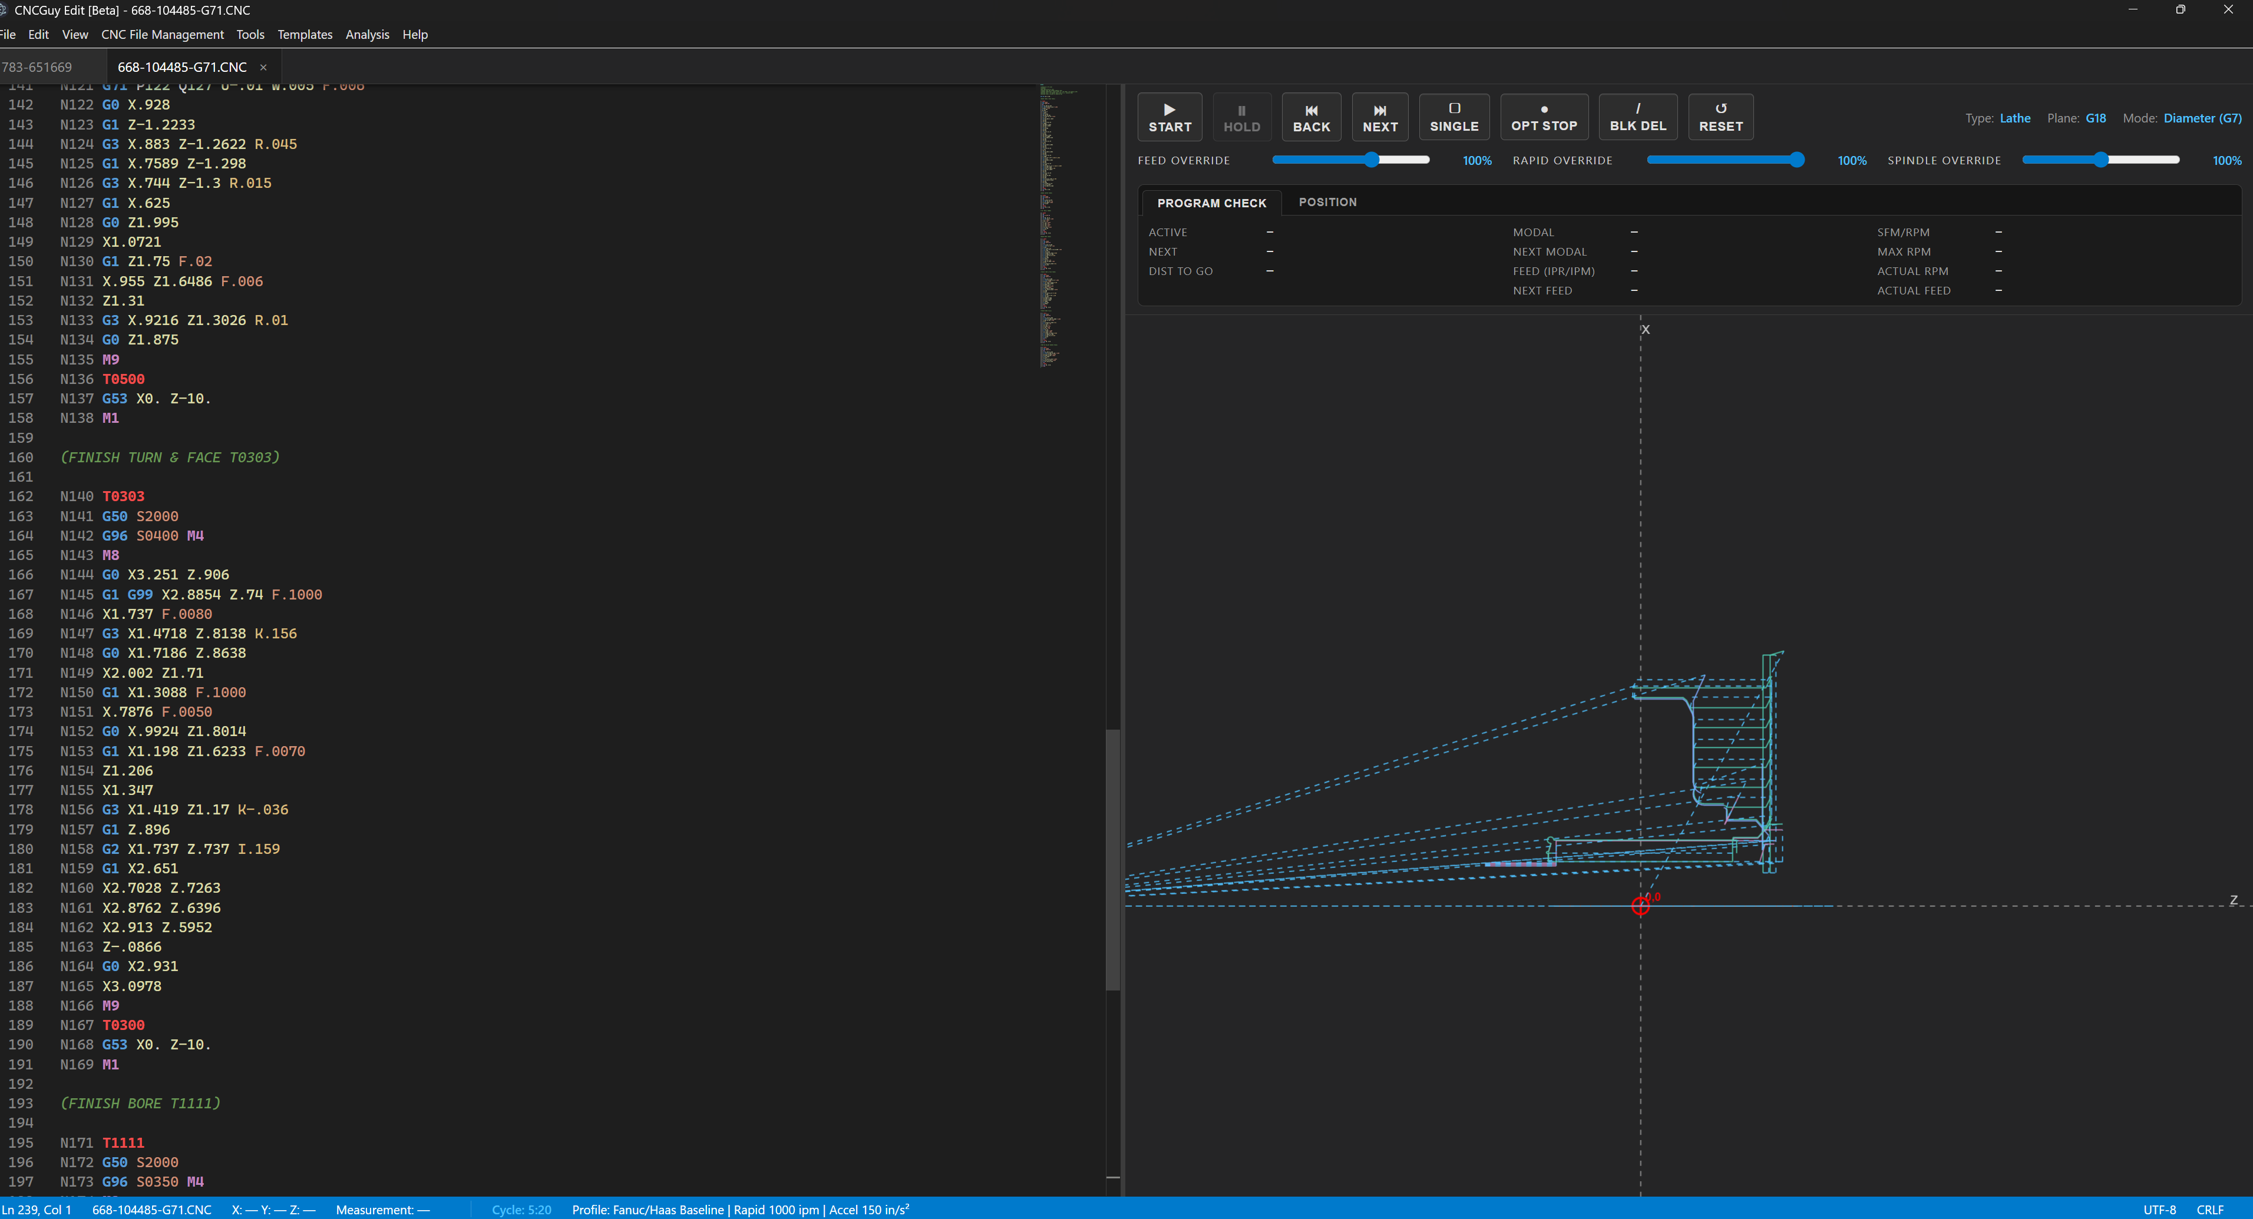2253x1219 pixels.
Task: Click UTF-8 encoding indicator in status bar
Action: coord(2160,1210)
